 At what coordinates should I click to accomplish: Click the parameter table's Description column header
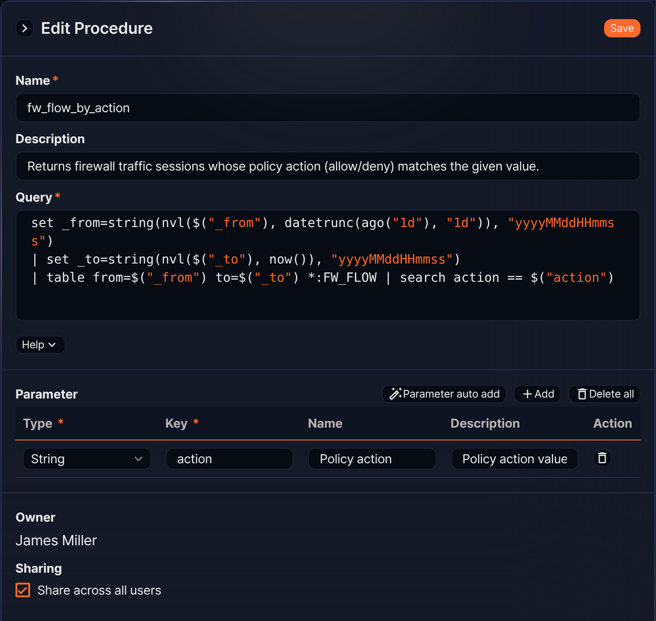coord(485,424)
